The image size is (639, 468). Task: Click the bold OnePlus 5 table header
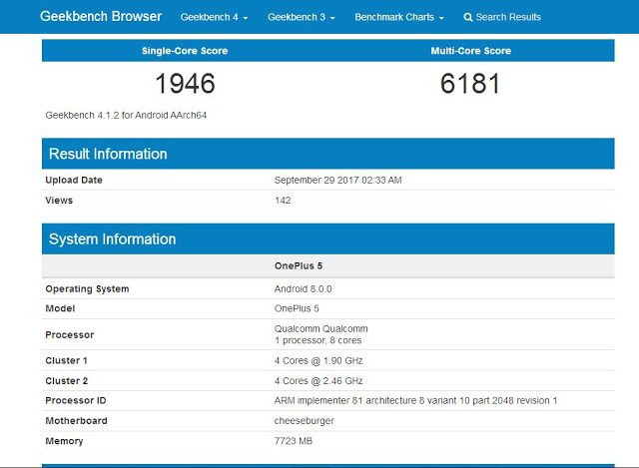click(x=299, y=266)
